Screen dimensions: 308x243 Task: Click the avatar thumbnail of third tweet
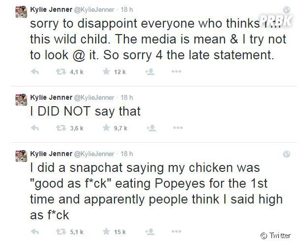pyautogui.click(x=21, y=156)
